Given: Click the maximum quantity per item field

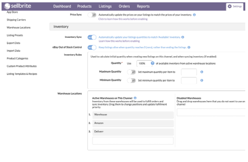Looking at the screenshot, I should pos(189,72).
